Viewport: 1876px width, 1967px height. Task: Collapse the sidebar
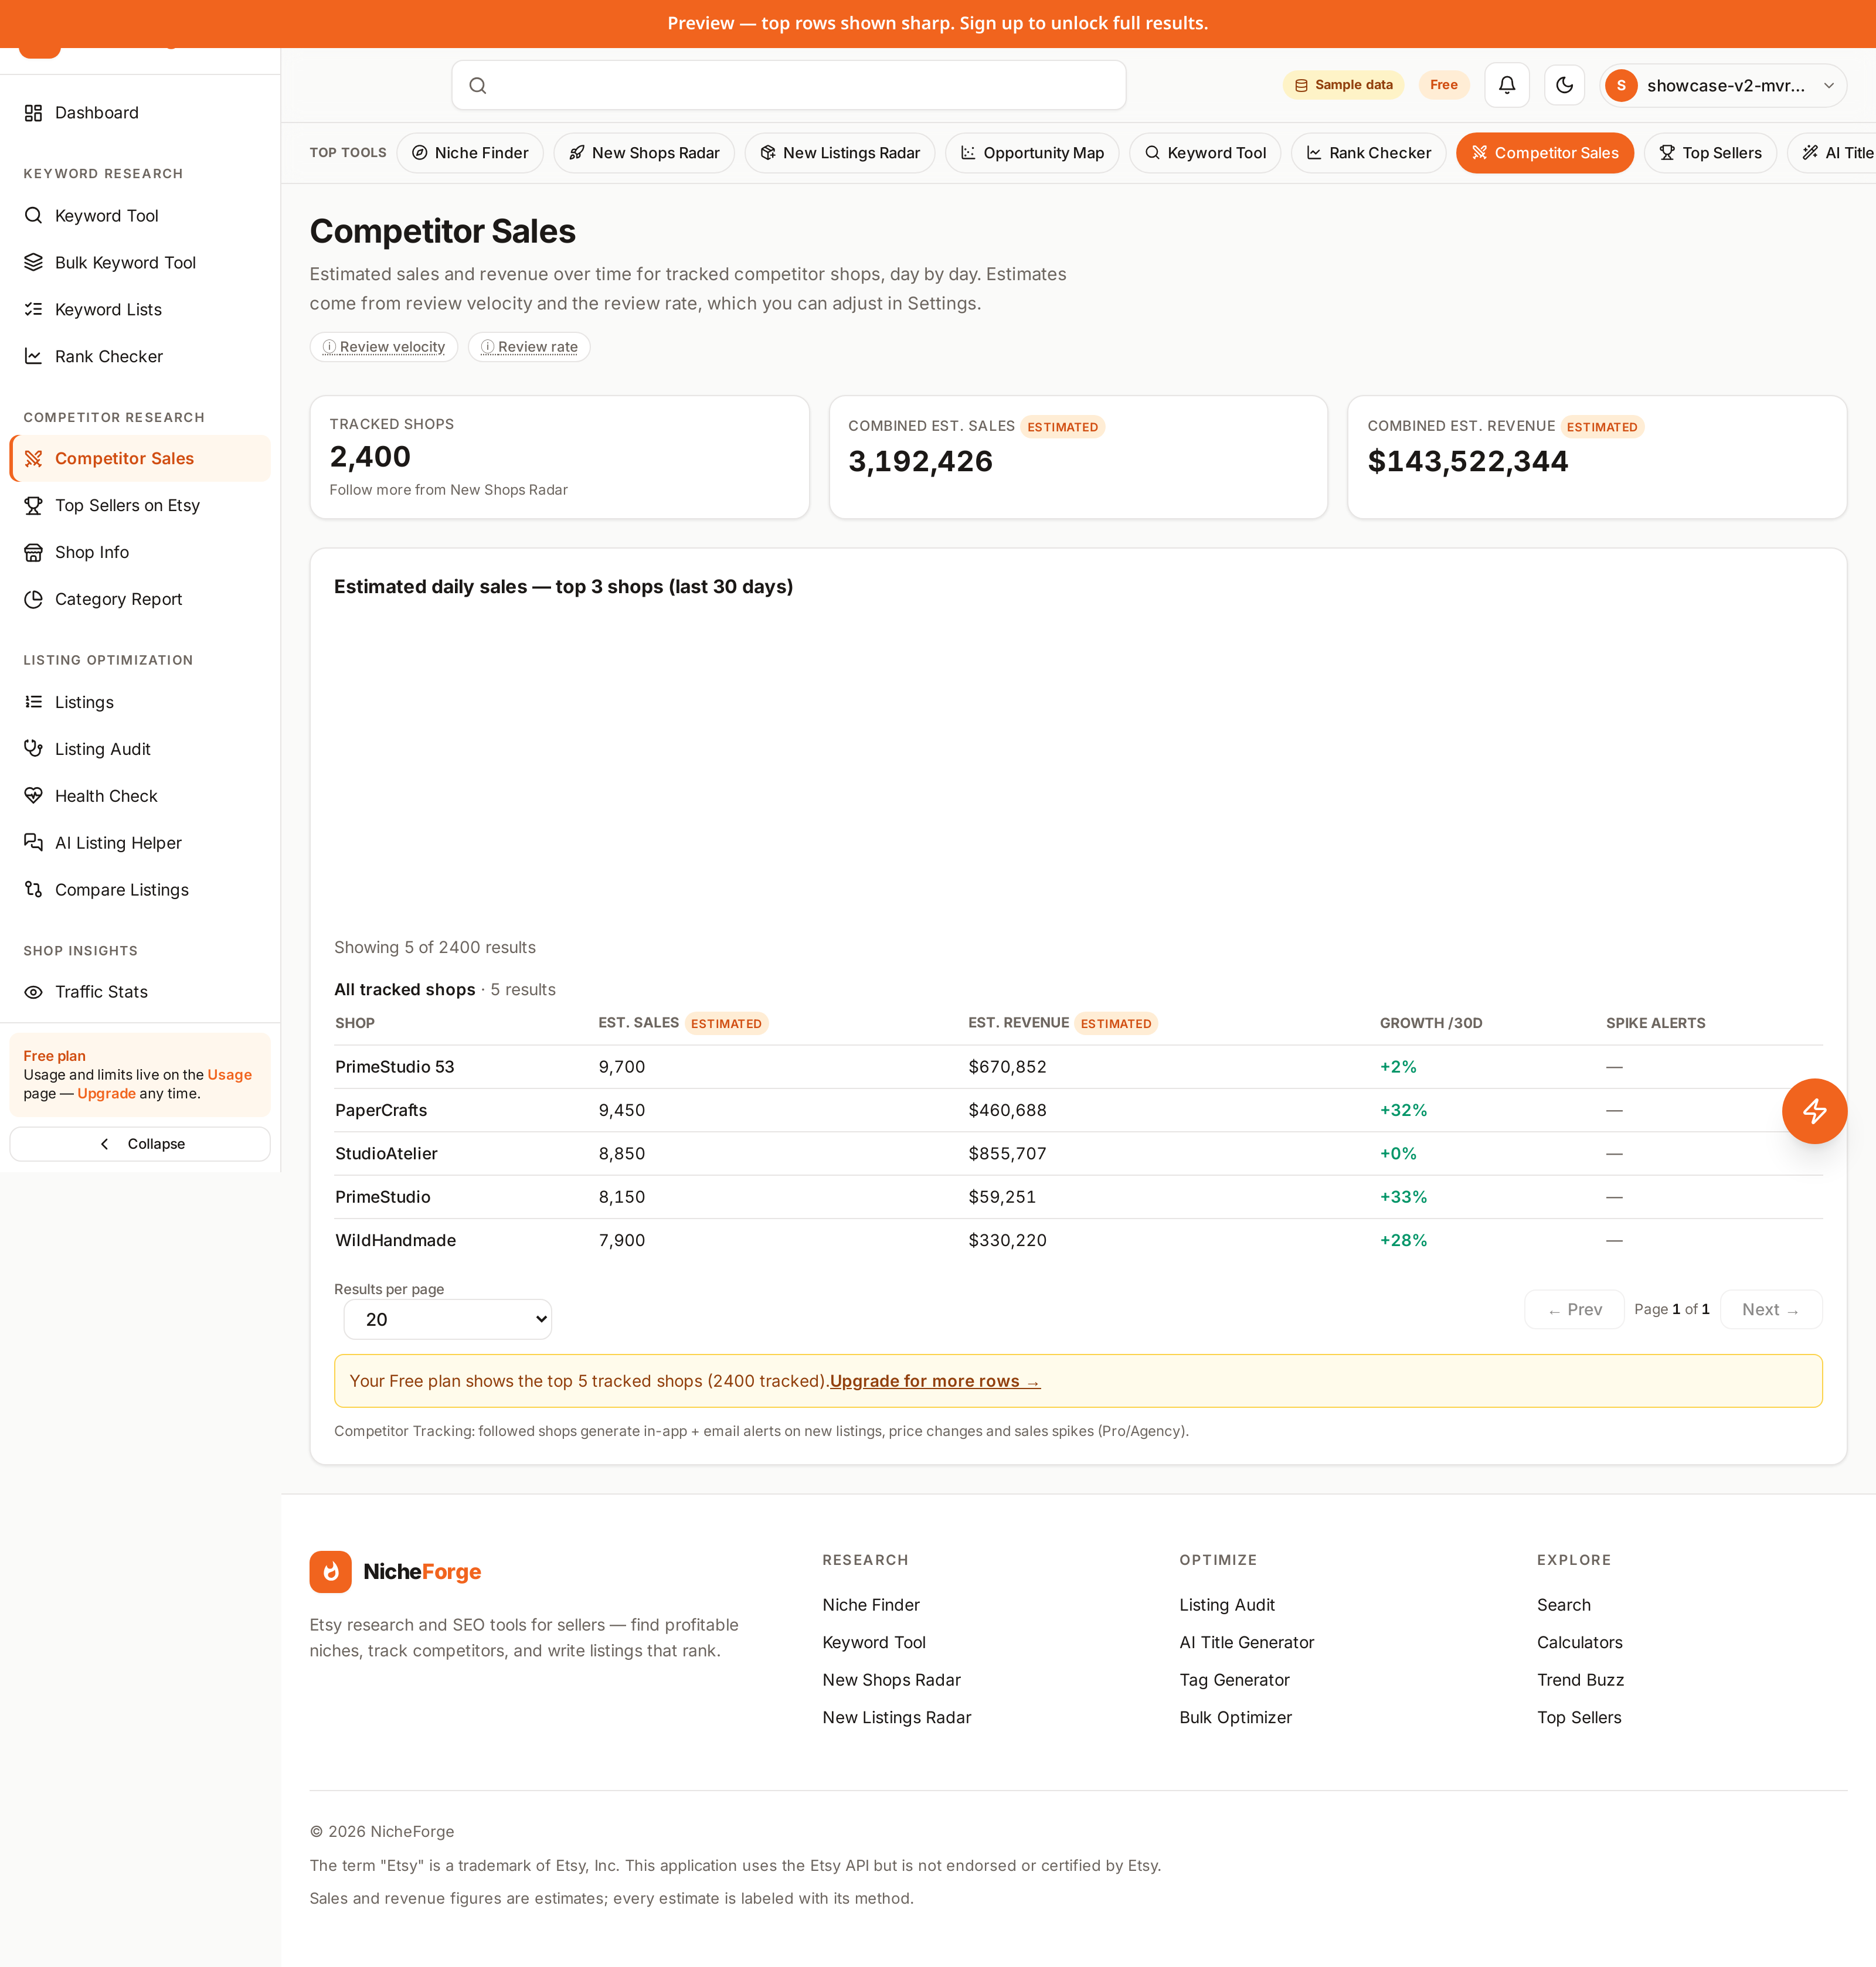140,1145
